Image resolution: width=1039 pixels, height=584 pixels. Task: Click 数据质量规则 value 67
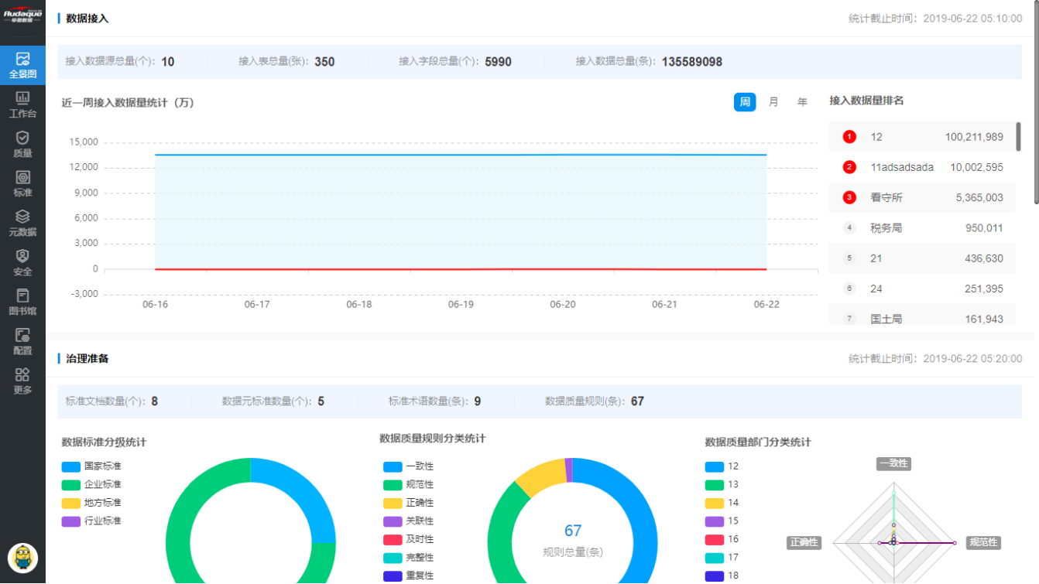[637, 401]
